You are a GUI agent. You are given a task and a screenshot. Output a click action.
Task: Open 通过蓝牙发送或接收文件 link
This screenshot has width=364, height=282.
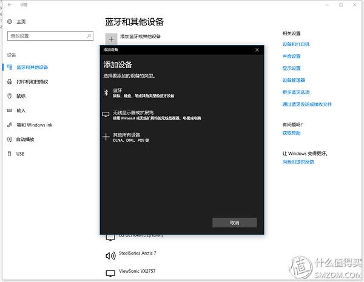[x=307, y=104]
